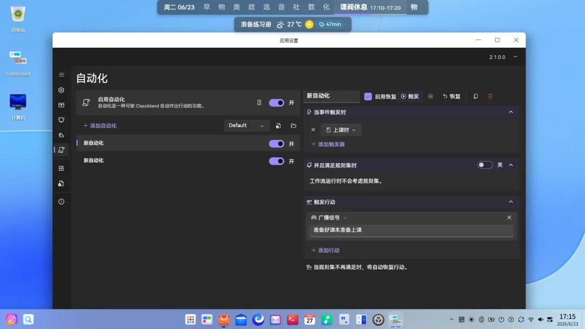Screen dimensions: 585x329
Task: Click the 准备练习册 reminder text
Action: (256, 24)
